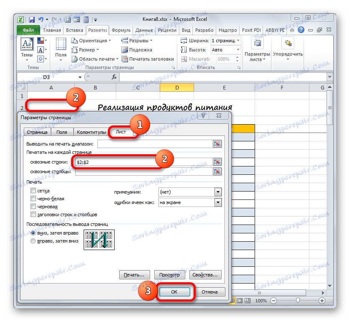Viewport: 350px width, 322px height.
Task: Click сквозные столбцы input field
Action: click(x=144, y=172)
